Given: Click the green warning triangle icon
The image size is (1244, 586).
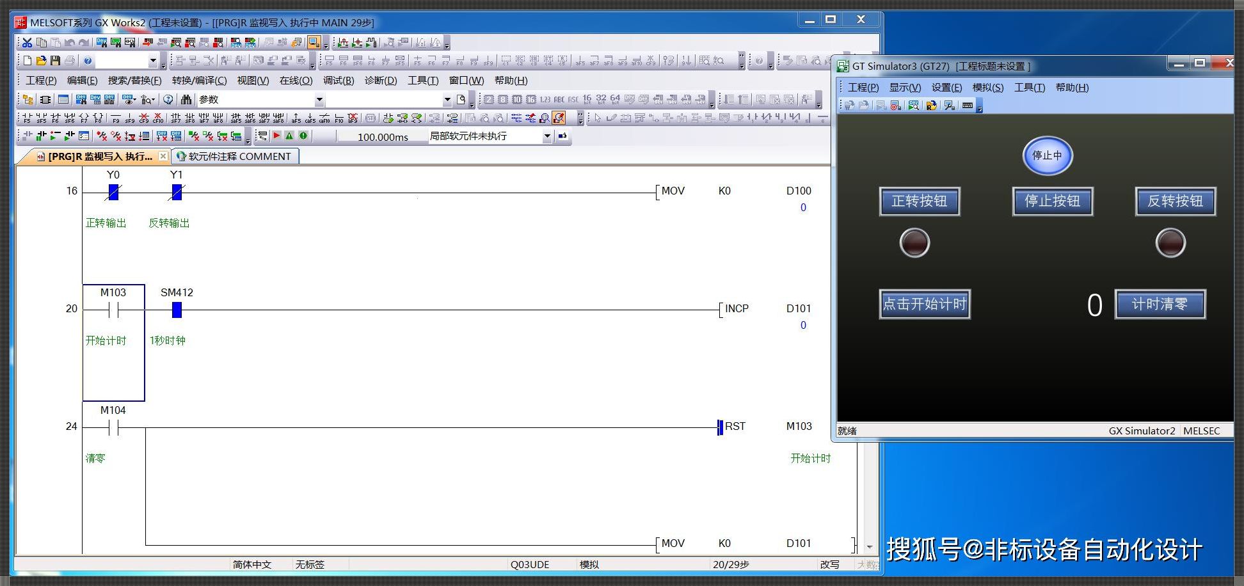Looking at the screenshot, I should [289, 136].
